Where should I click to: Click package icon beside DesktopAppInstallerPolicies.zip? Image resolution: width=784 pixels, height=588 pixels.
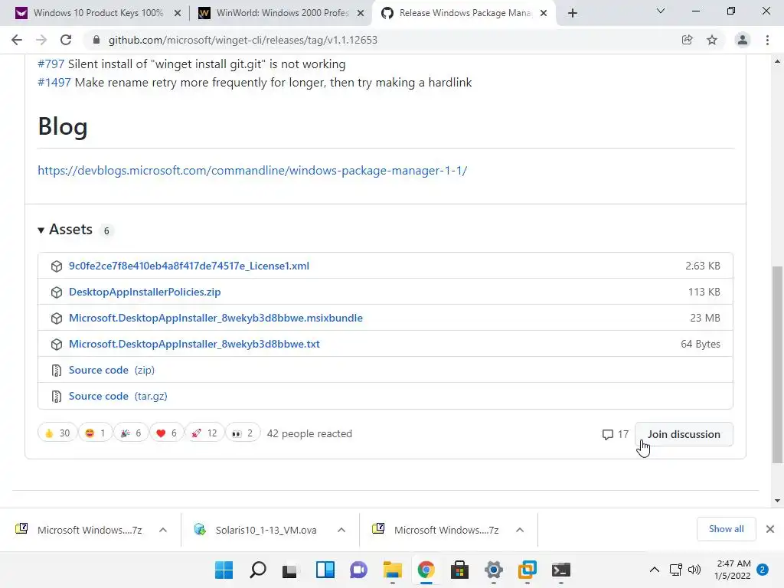pyautogui.click(x=57, y=292)
